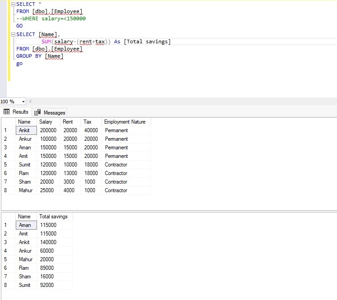Viewport: 337px width, 300px height.
Task: Click the commented WHERE salary=<150000 line
Action: pos(51,18)
